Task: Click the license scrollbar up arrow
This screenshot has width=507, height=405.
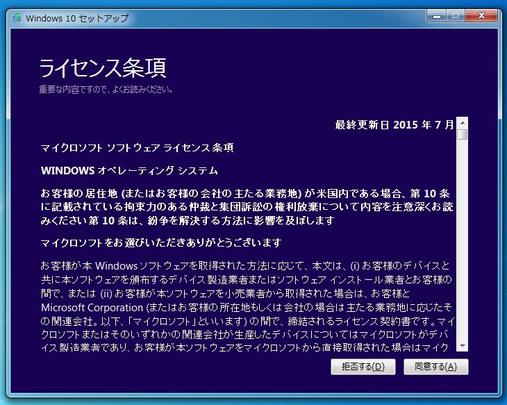Action: [x=463, y=123]
